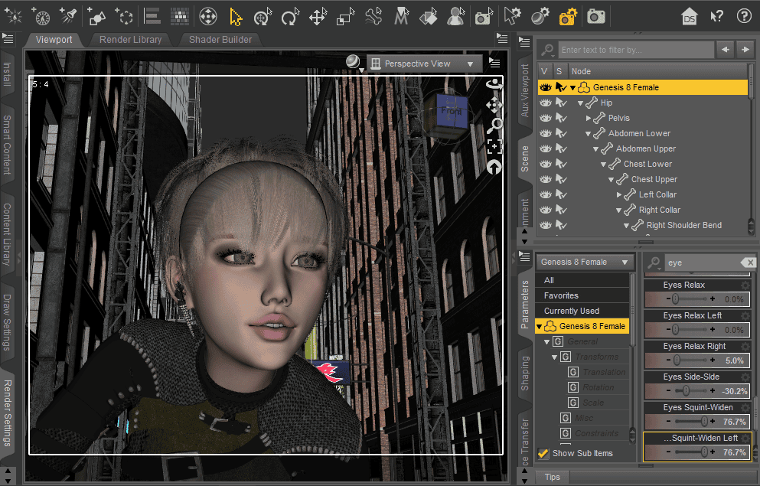The height and width of the screenshot is (486, 760).
Task: Activate the viewport Orbit control
Action: (494, 83)
